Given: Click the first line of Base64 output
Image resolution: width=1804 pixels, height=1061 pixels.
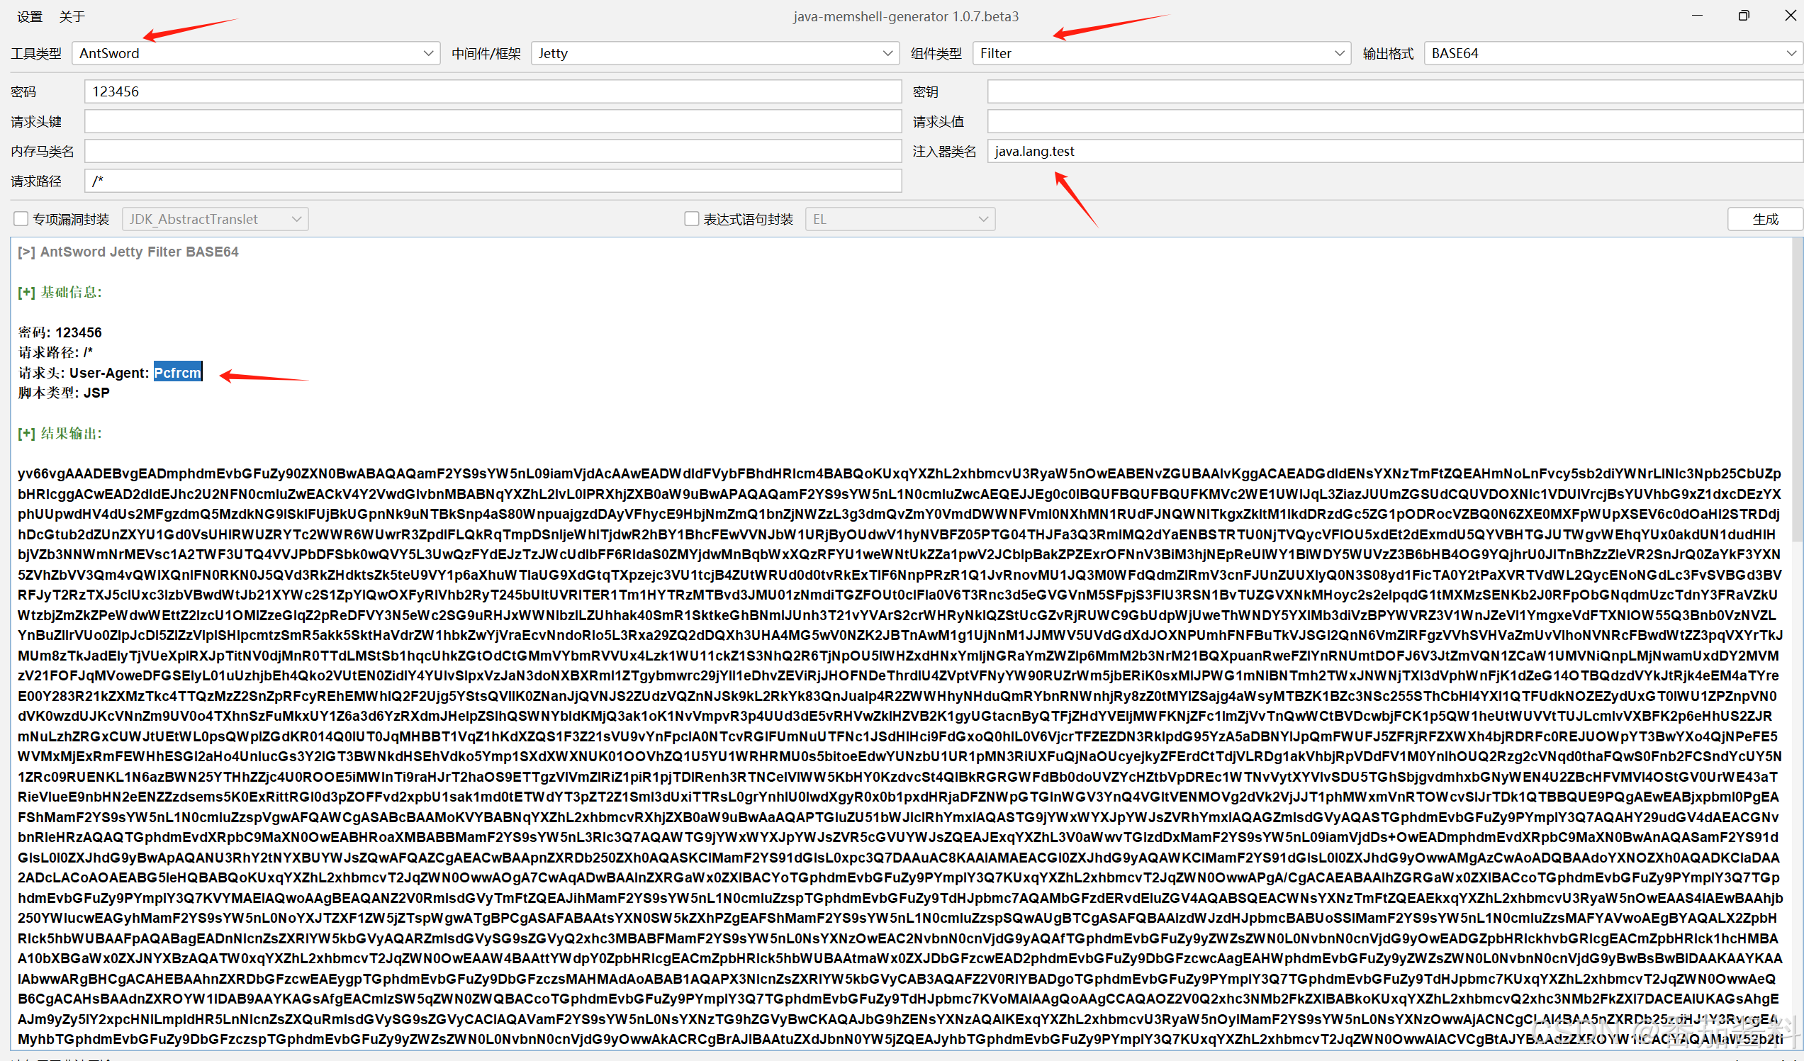Looking at the screenshot, I should click(x=899, y=473).
